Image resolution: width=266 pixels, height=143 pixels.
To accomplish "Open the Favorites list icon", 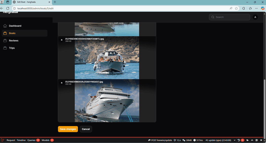I will coord(250,8).
